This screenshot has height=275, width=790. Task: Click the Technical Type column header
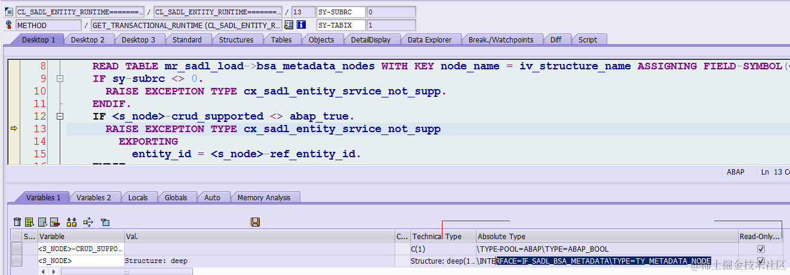(443, 237)
